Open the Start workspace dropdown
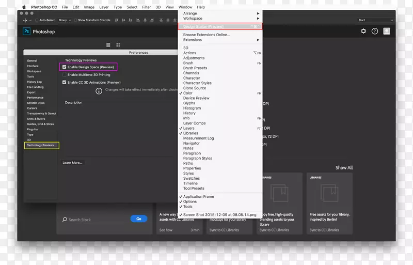The width and height of the screenshot is (413, 265). click(375, 20)
